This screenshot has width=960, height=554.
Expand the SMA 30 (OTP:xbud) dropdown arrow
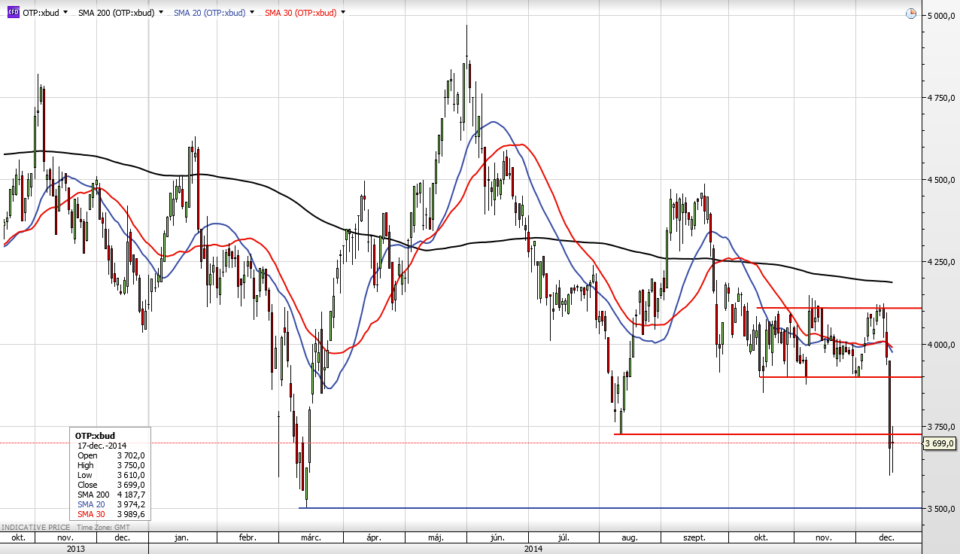pos(343,13)
